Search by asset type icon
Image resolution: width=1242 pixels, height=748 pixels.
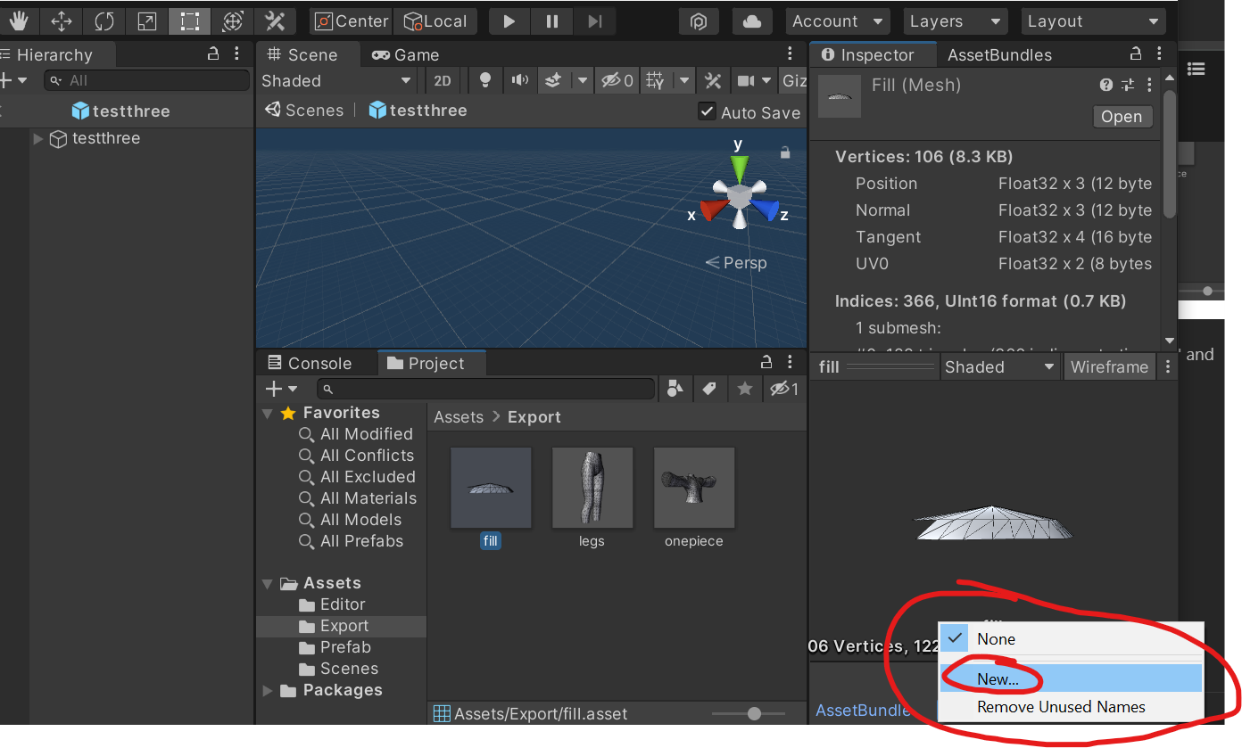675,389
